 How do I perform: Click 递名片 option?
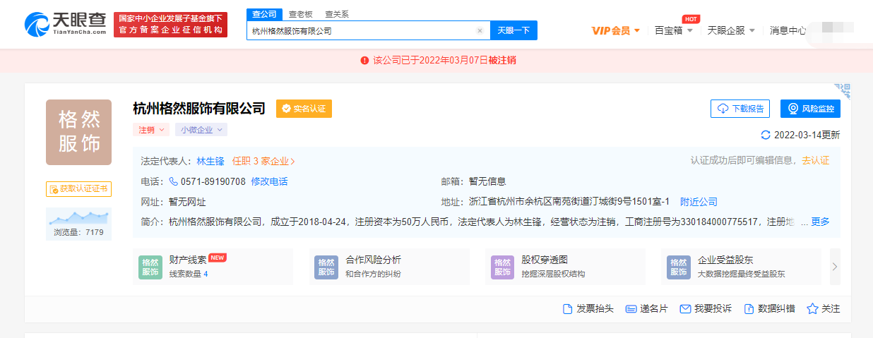[x=646, y=309]
